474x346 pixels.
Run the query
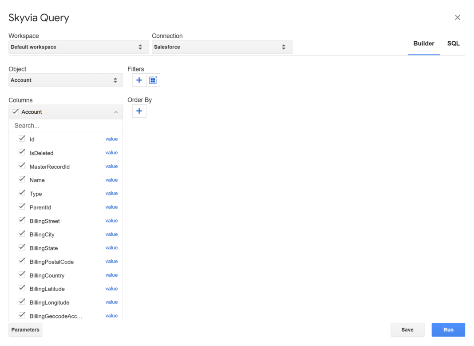(448, 330)
